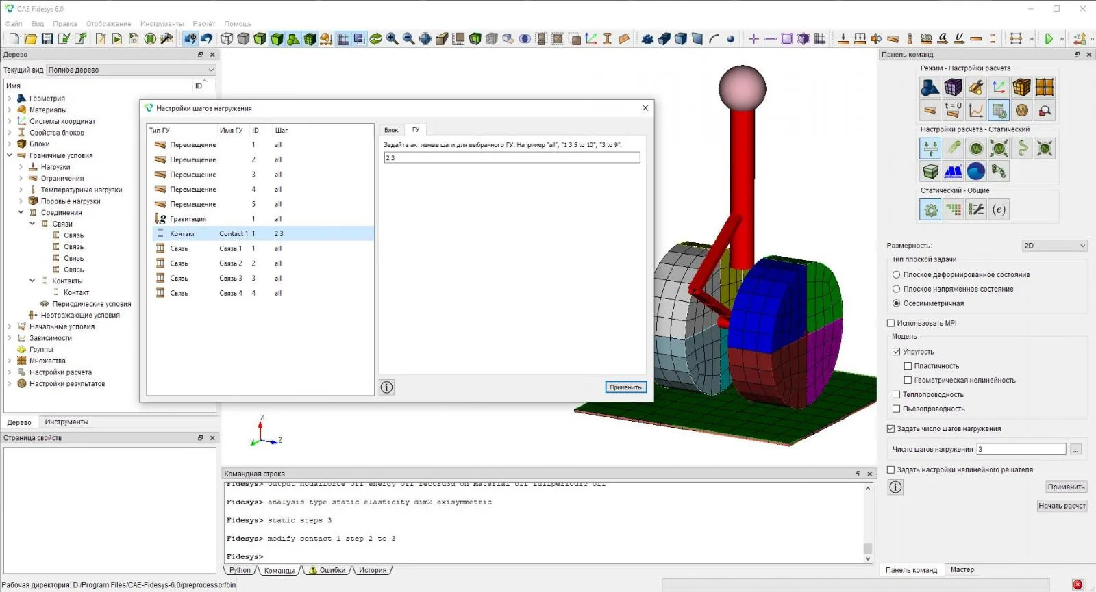Click the red stop icon in status bar
The width and height of the screenshot is (1096, 592).
click(x=1078, y=584)
